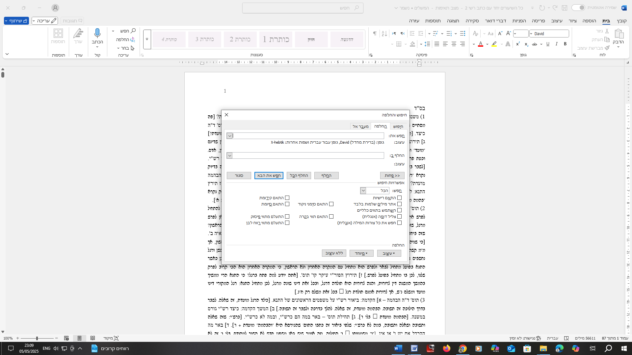Screen dimensions: 632x355
Task: Open the David font name dropdown
Action: pos(531,34)
